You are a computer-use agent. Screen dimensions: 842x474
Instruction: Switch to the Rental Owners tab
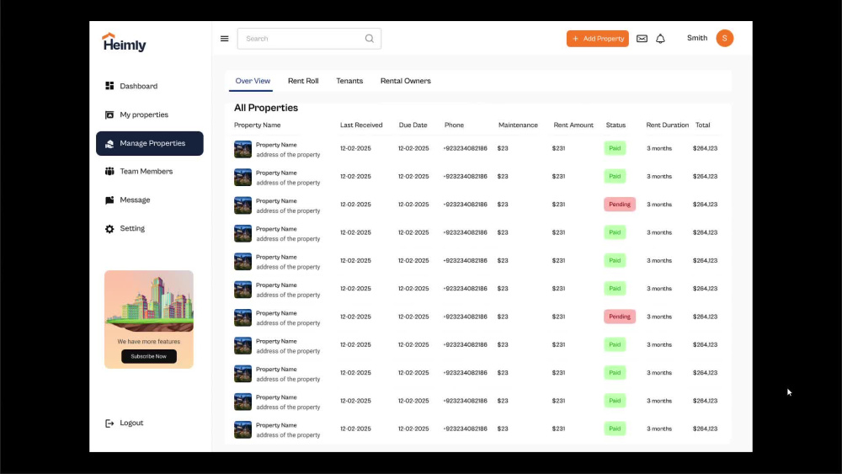tap(406, 81)
